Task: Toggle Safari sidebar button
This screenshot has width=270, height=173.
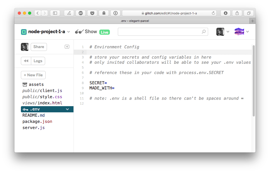Action: 55,13
